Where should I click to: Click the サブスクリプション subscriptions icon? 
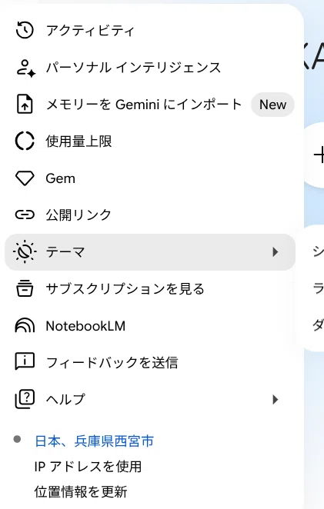(25, 288)
